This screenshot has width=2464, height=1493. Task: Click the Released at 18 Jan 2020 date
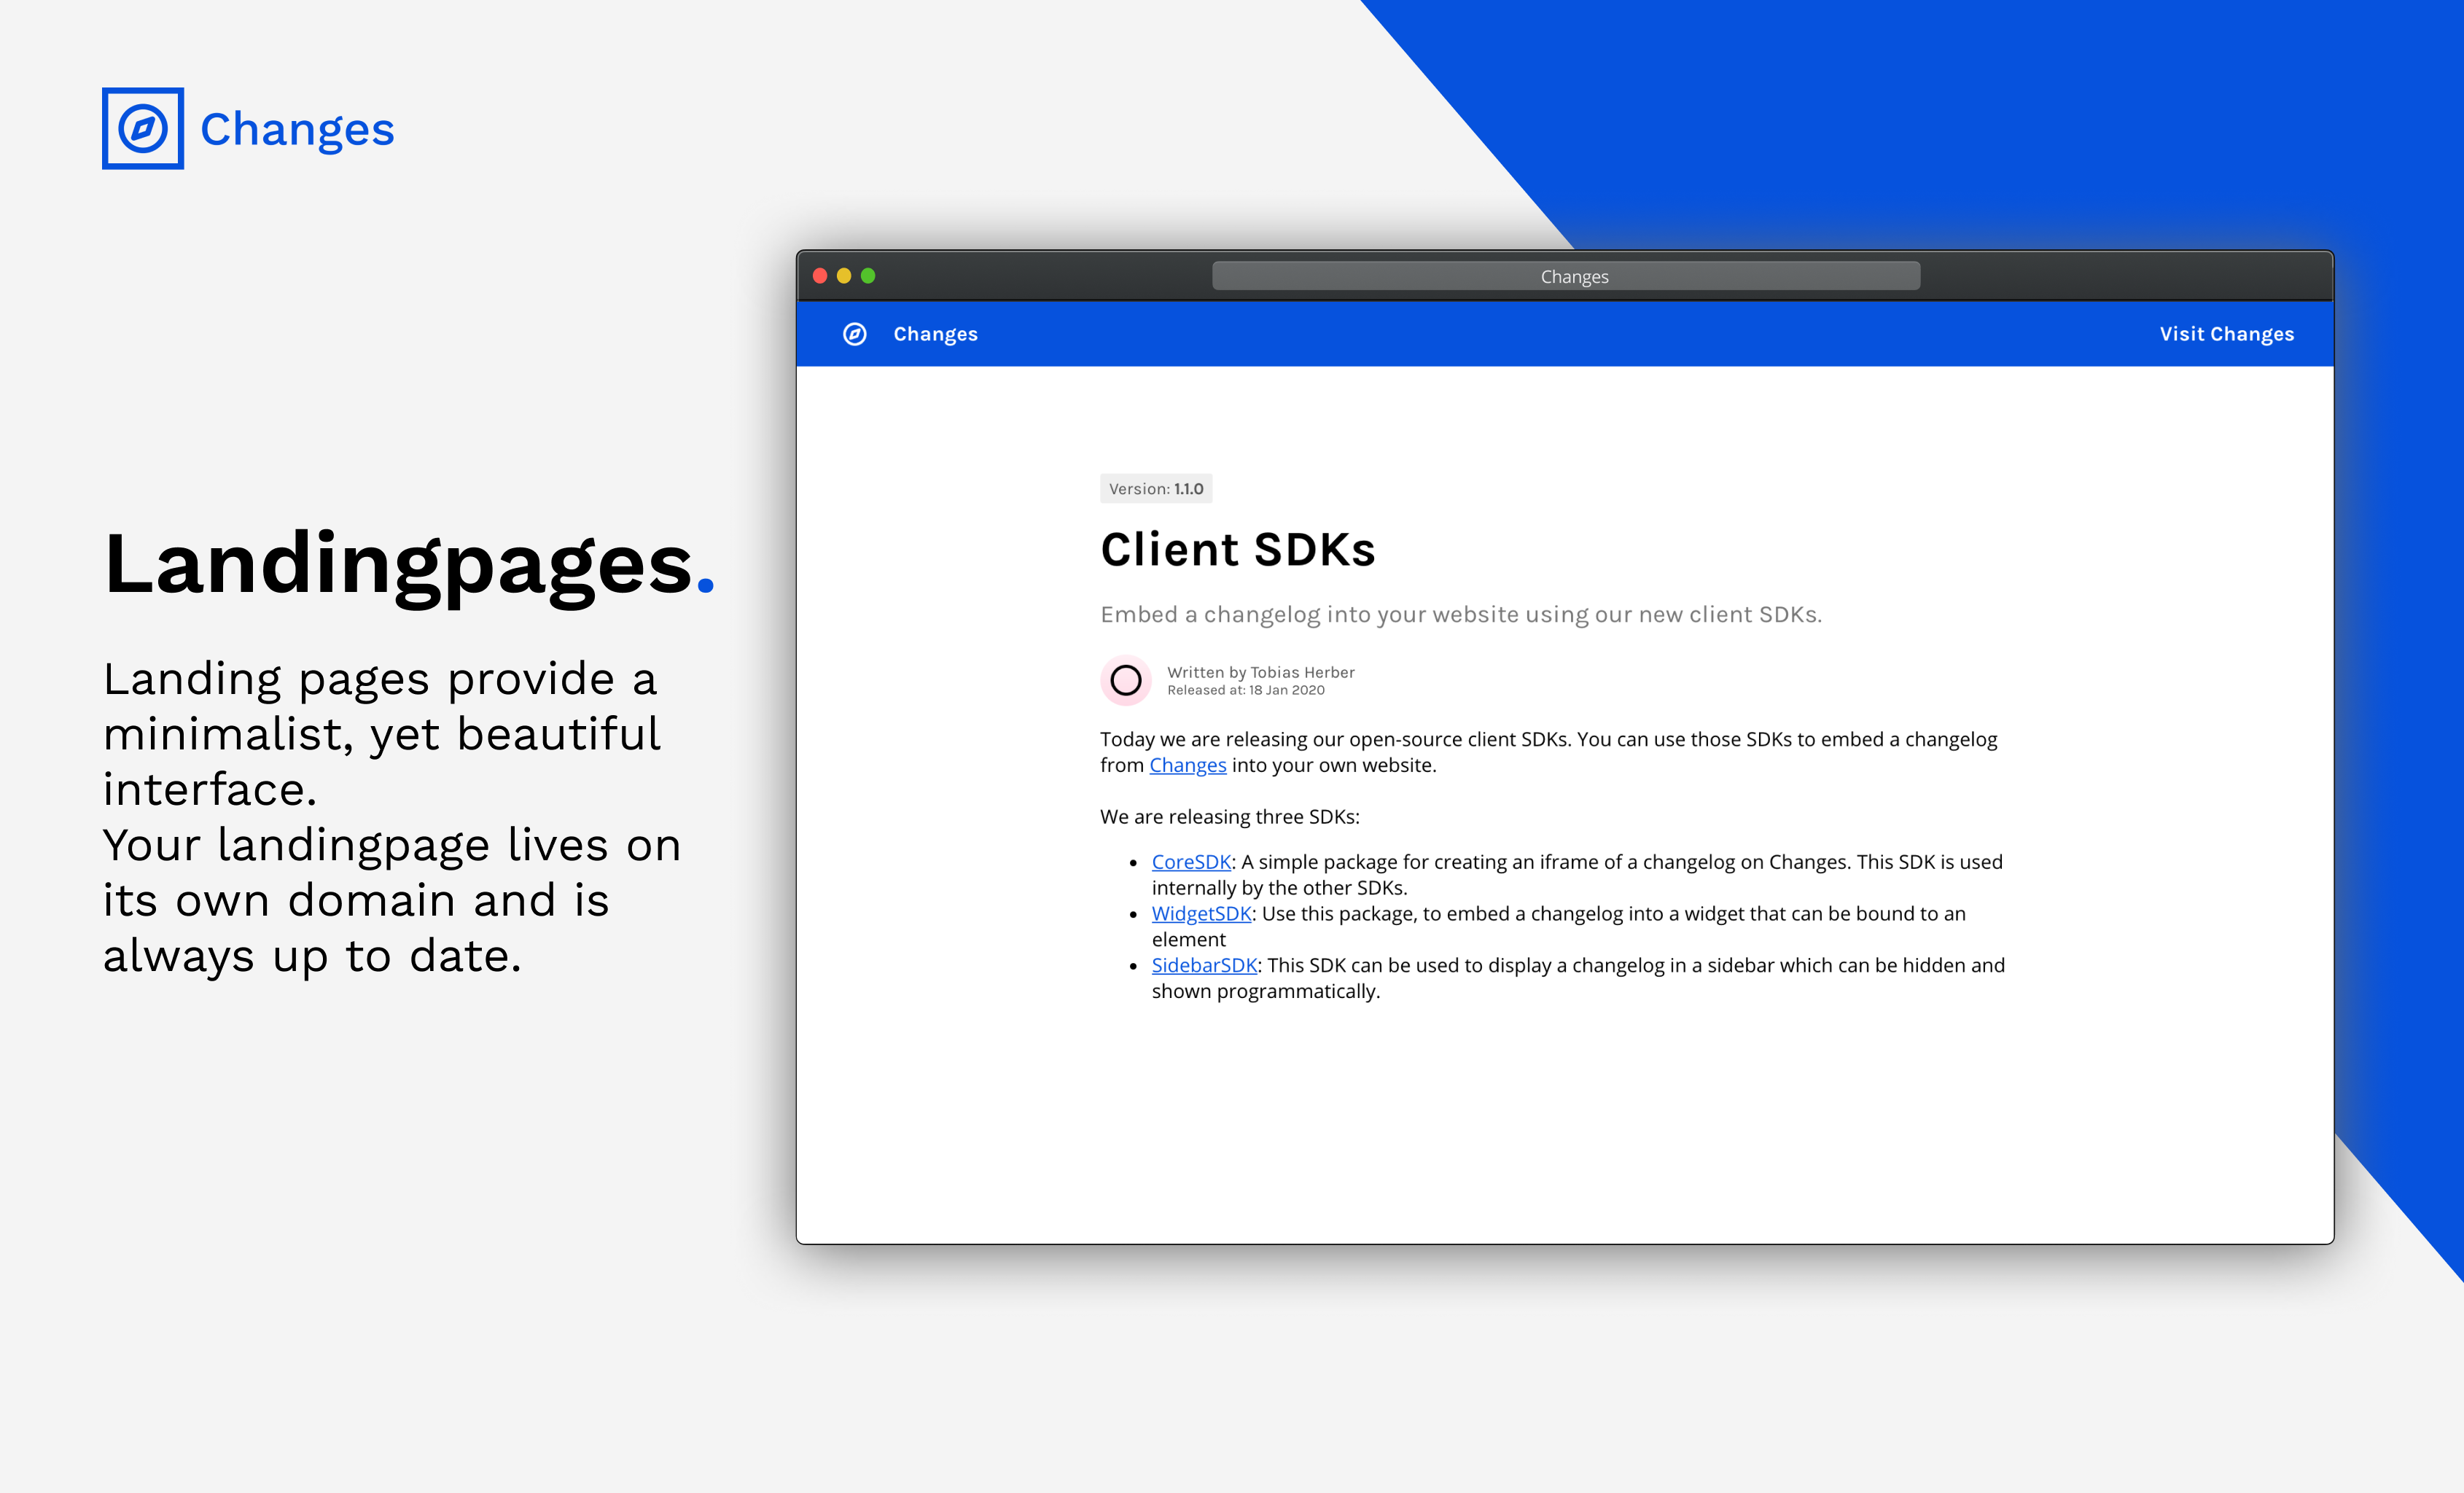tap(1246, 691)
